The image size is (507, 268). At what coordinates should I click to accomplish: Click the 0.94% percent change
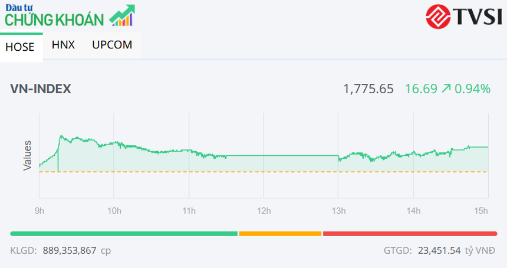[x=473, y=89]
